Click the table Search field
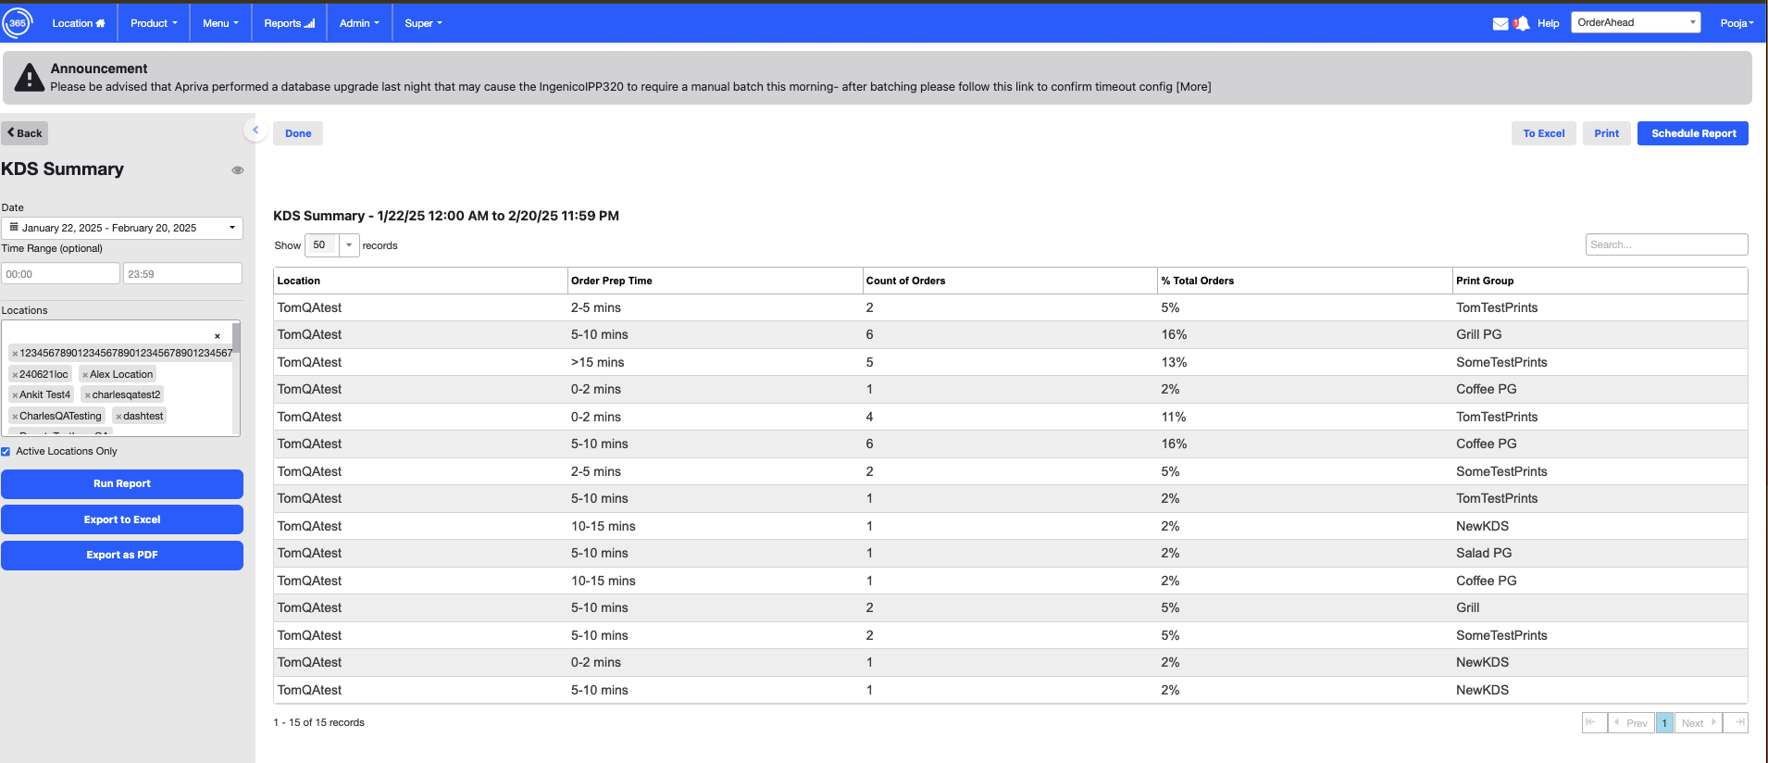The height and width of the screenshot is (763, 1768). [1666, 244]
